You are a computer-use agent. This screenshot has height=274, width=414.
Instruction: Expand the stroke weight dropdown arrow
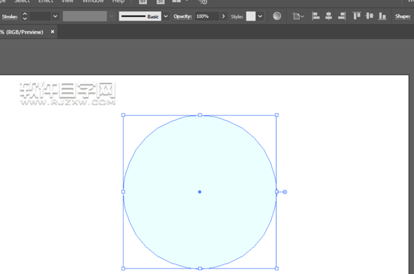tap(55, 17)
